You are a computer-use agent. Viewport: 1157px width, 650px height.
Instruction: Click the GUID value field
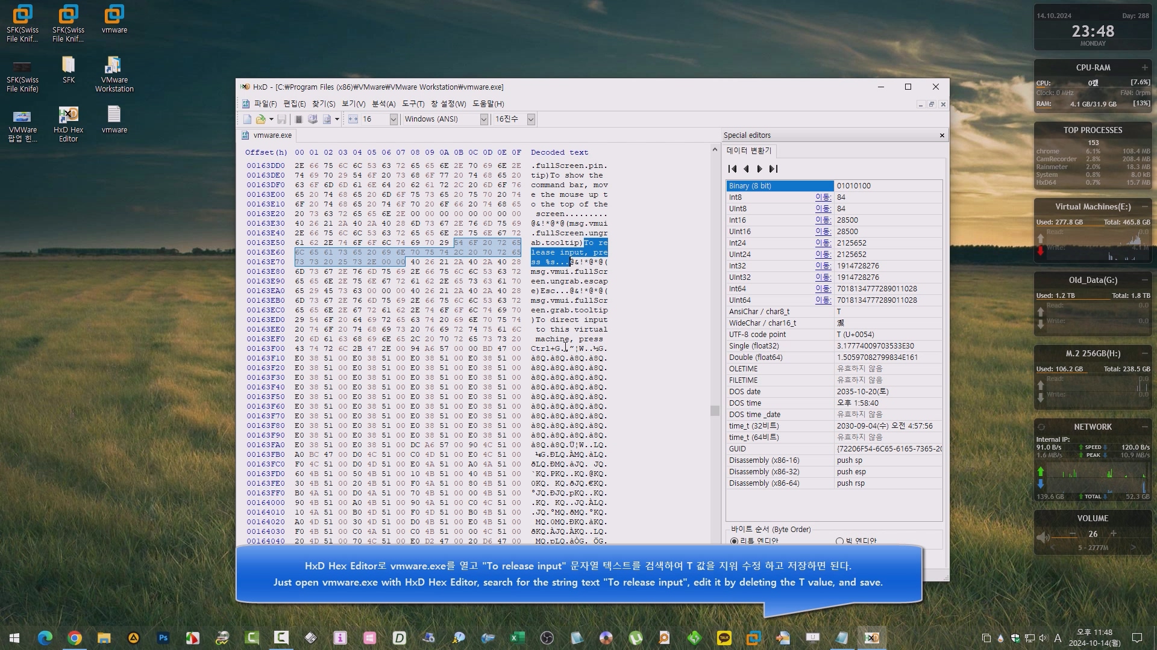coord(888,449)
